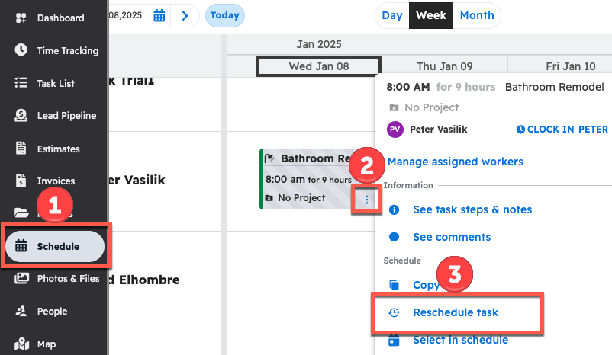Screen dimensions: 612x355
Task: Jump to Today in schedule
Action: click(x=224, y=15)
